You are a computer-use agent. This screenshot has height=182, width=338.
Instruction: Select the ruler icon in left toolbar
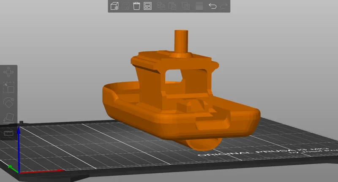8,133
